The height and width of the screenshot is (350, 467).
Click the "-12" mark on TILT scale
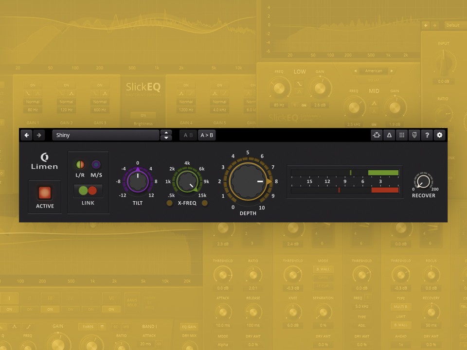(123, 195)
